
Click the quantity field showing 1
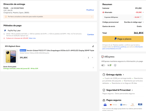88,57
